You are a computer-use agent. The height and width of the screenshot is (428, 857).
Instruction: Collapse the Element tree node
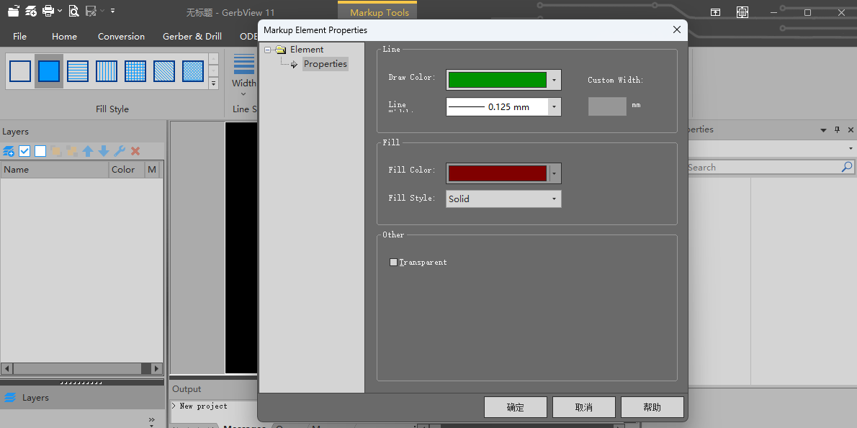coord(268,50)
